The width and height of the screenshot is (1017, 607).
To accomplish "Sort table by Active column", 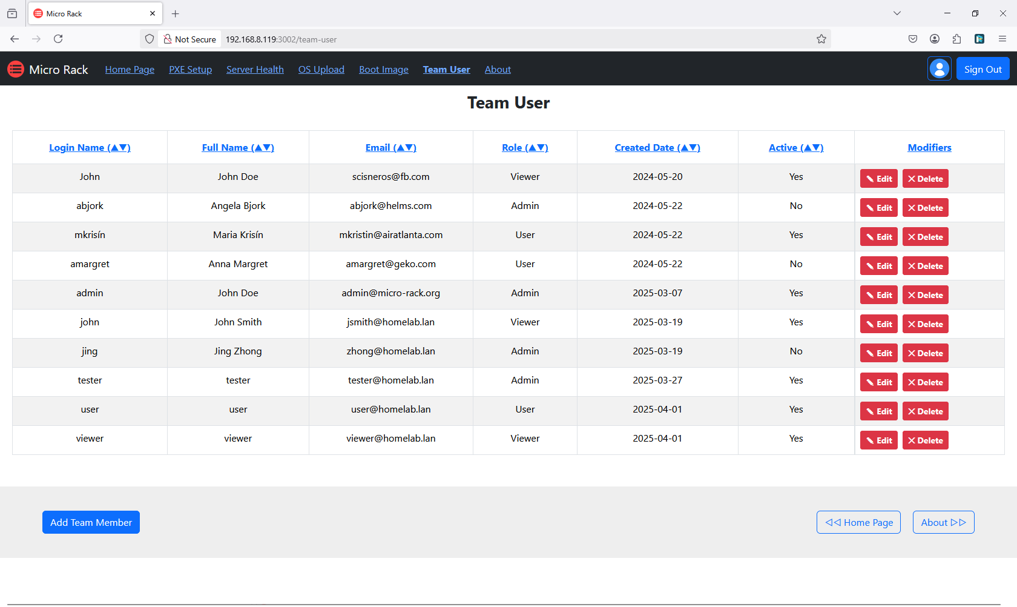I will 796,147.
